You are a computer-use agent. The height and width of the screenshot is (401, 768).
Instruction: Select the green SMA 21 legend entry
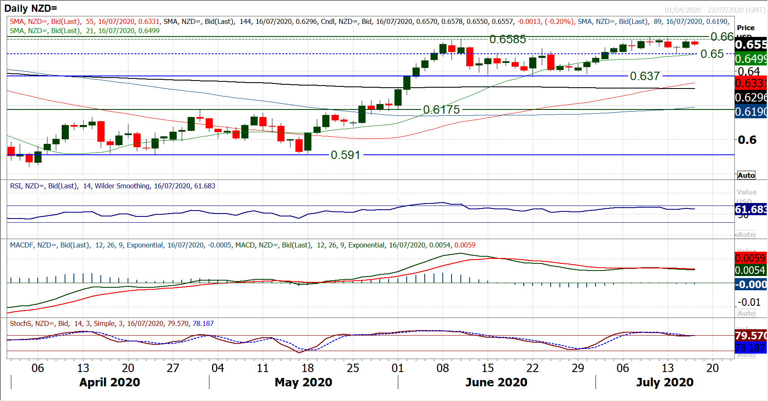tap(85, 31)
